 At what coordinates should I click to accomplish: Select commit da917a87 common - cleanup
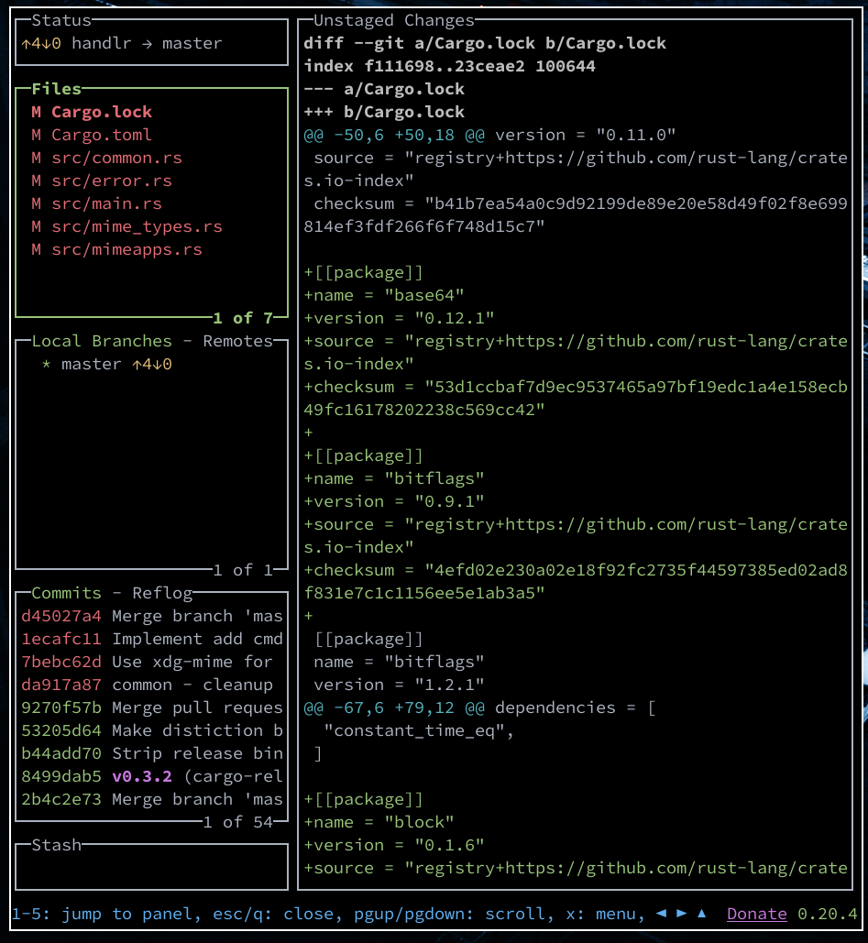coord(151,685)
